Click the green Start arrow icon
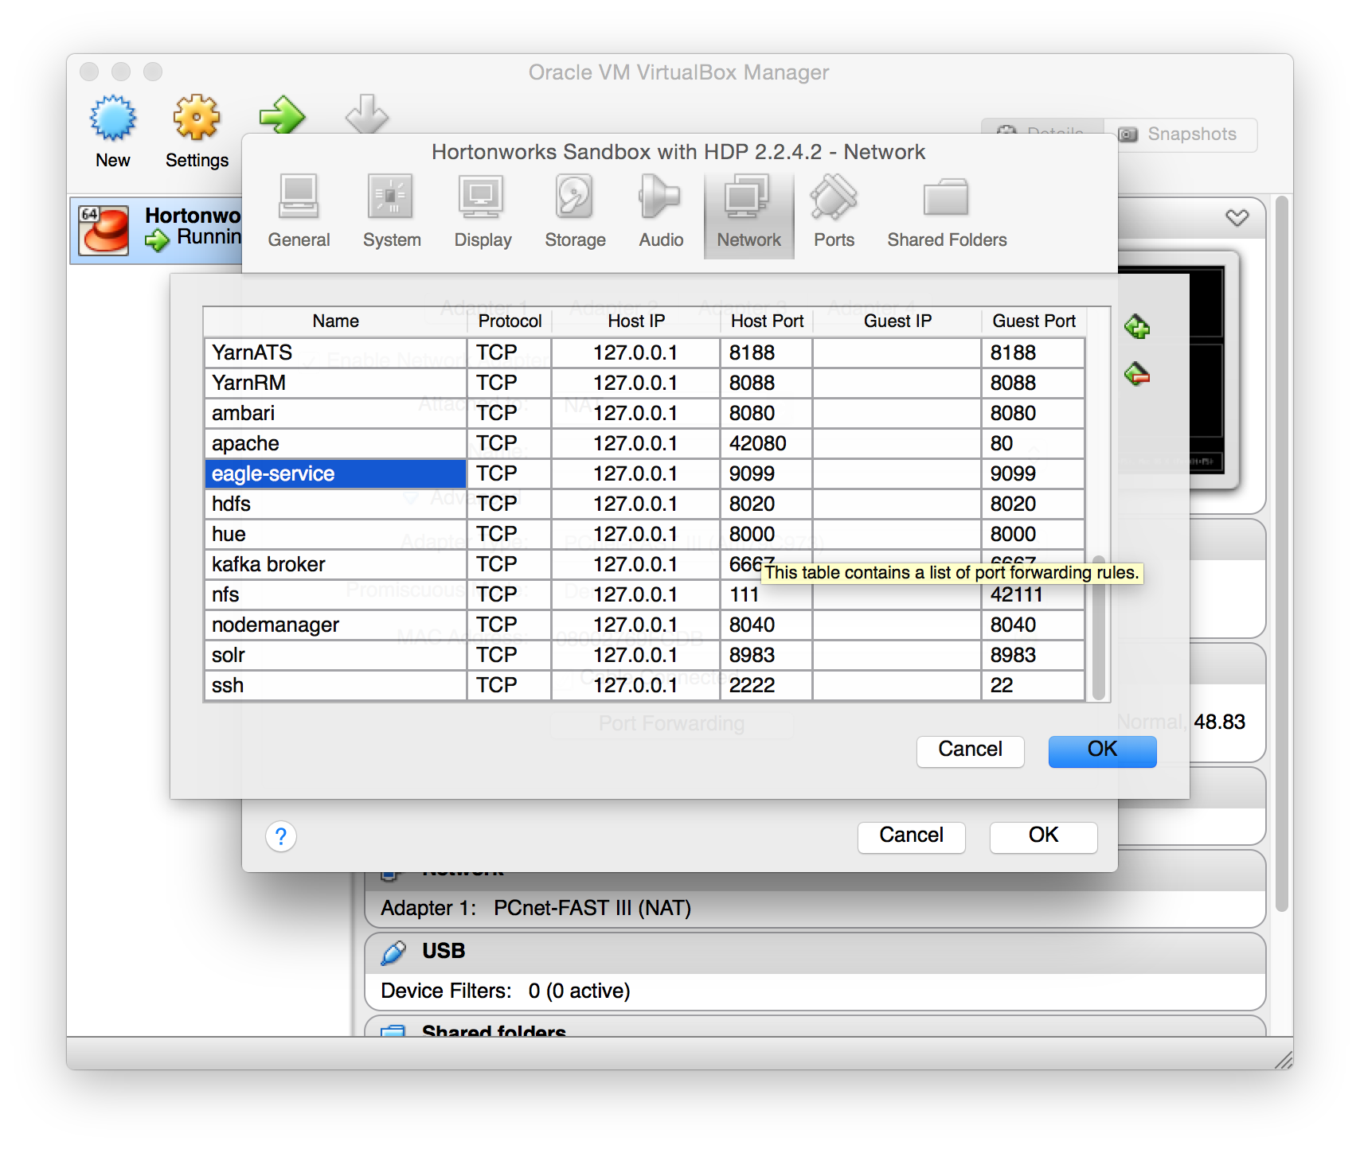Screen dimensions: 1360x1149 (x=282, y=116)
